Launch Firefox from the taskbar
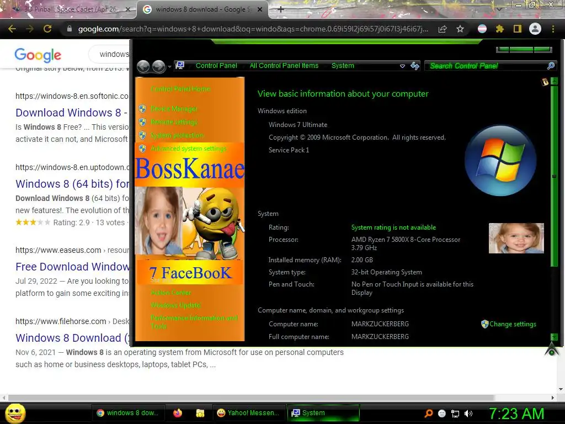This screenshot has height=424, width=565. (178, 413)
